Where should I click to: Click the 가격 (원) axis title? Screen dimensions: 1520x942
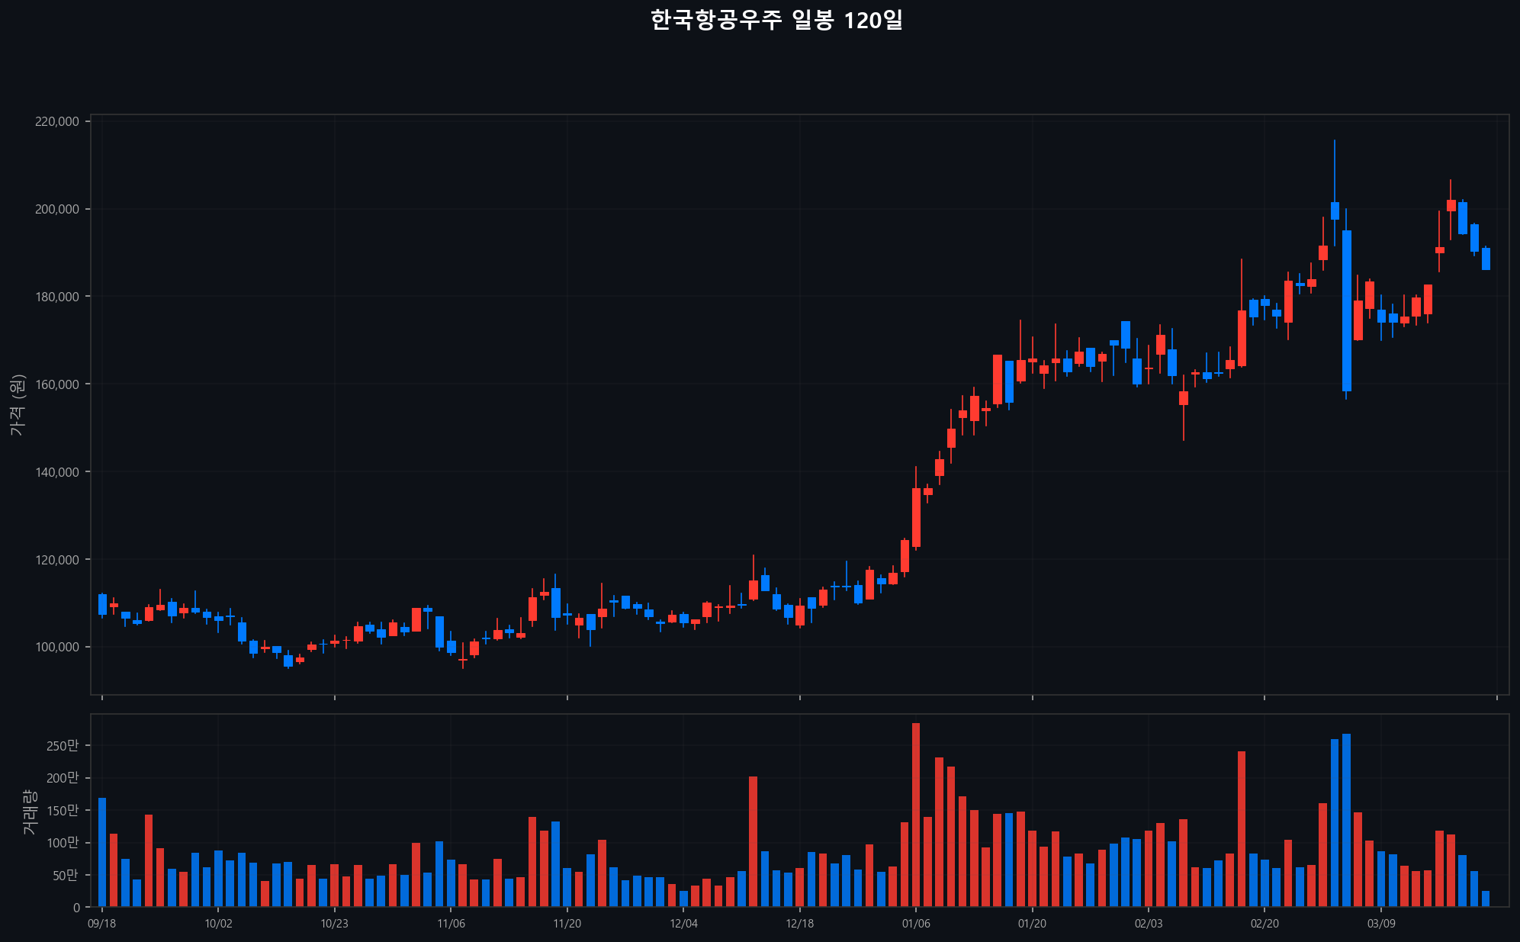pos(18,405)
